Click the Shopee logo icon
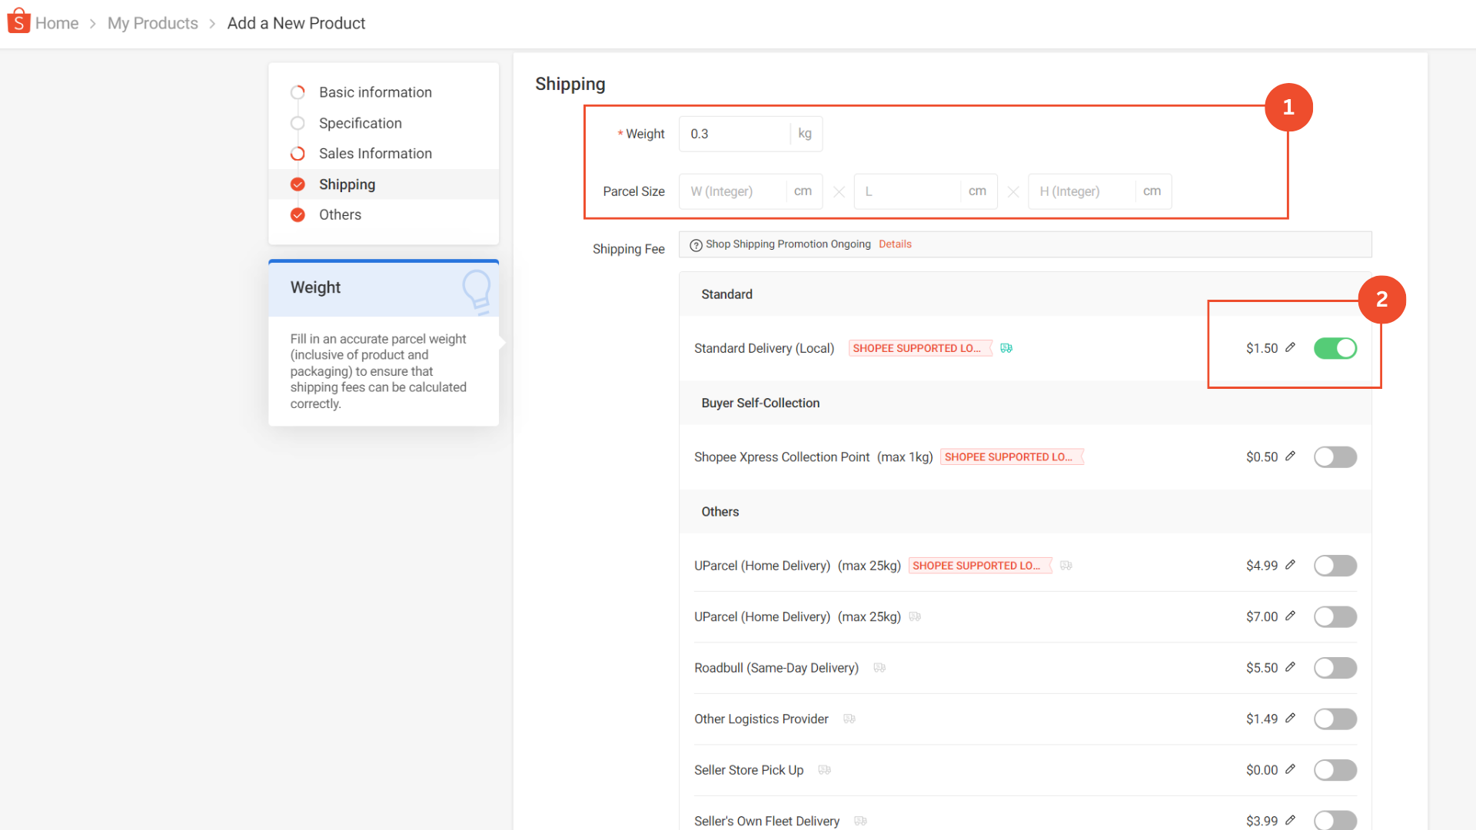This screenshot has width=1476, height=830. (18, 22)
